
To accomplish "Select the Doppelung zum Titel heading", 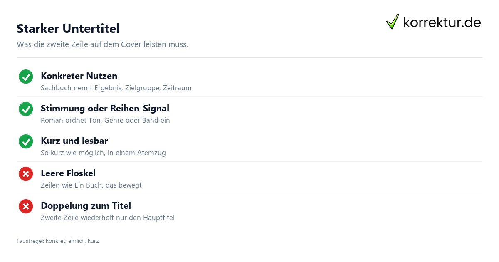I will (x=86, y=206).
